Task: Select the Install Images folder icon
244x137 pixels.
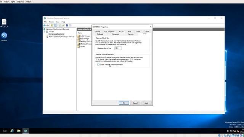Action: [79, 36]
